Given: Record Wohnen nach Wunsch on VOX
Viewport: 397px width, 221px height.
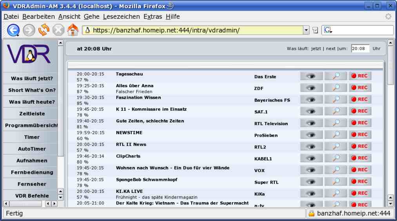Looking at the screenshot, I should [x=360, y=170].
